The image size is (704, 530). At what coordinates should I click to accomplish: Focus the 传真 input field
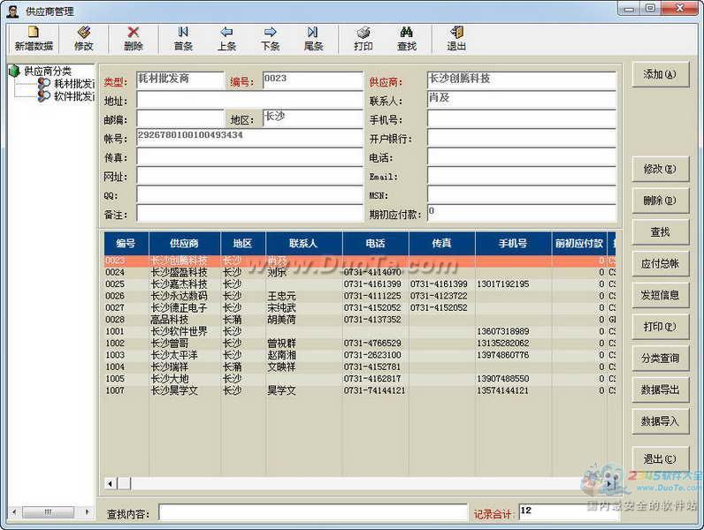(x=249, y=156)
